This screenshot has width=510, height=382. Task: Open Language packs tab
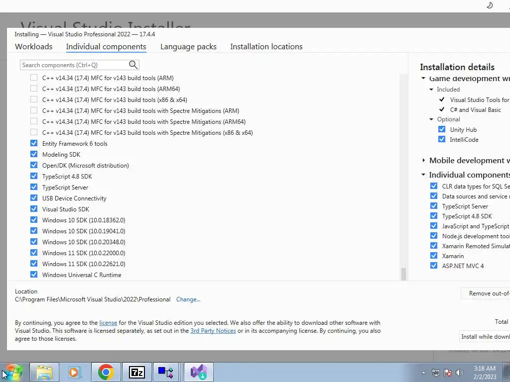pos(188,46)
